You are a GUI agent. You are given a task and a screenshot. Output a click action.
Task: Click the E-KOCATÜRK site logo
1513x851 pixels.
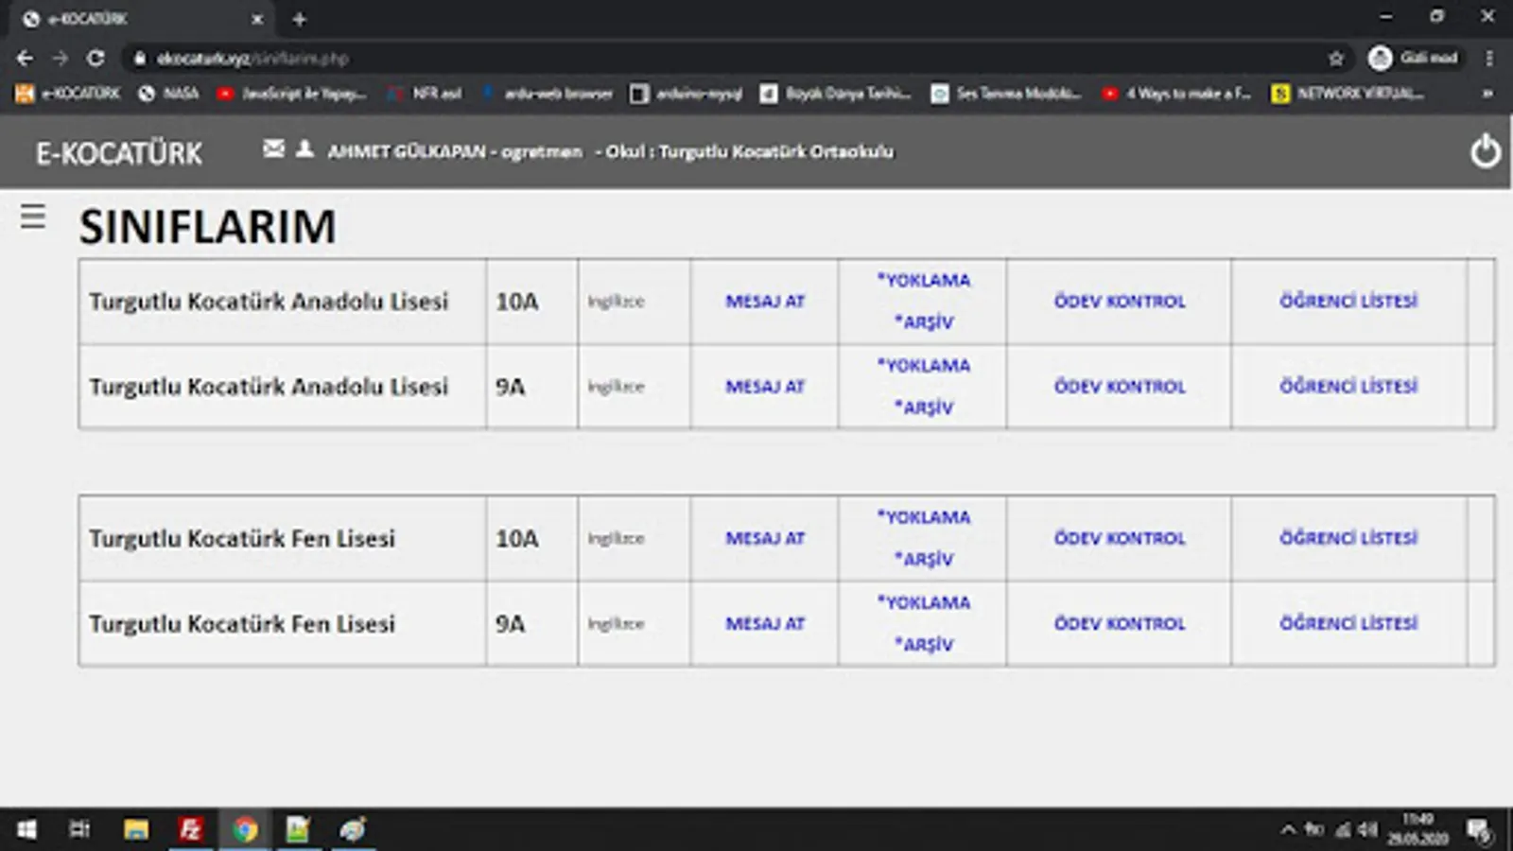[119, 153]
